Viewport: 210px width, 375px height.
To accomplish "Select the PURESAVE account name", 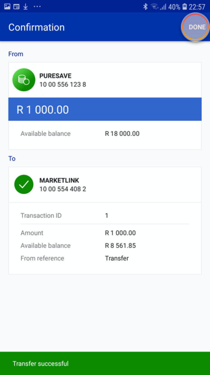I will 55,76.
